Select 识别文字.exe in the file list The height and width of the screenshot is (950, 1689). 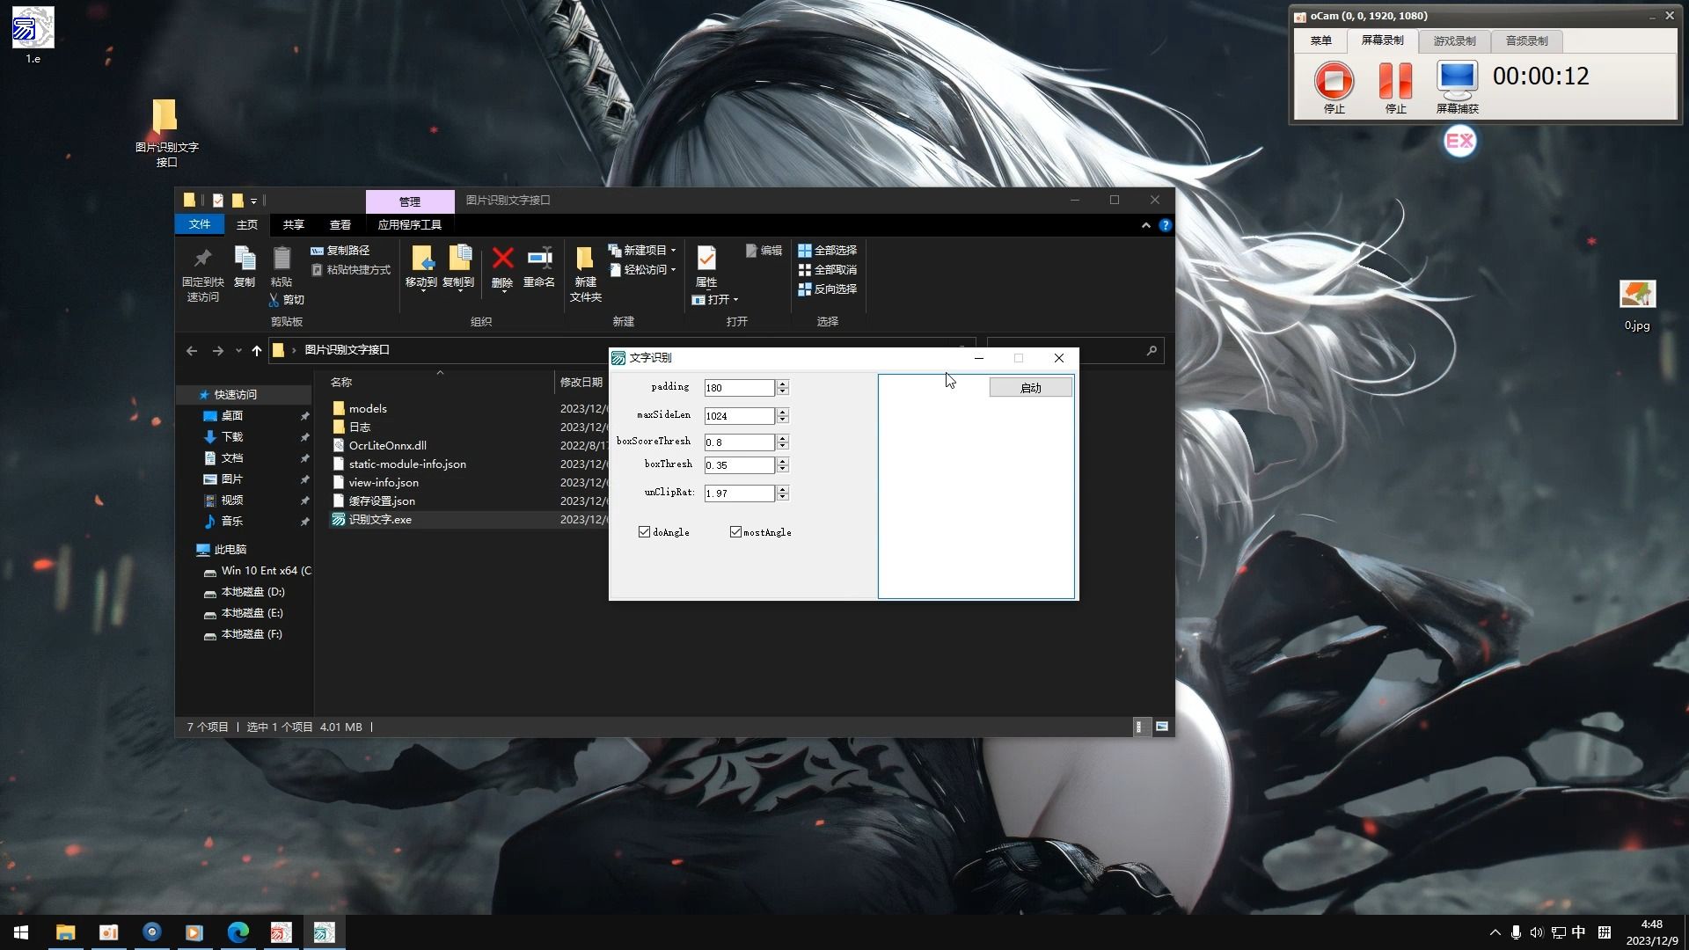point(380,520)
